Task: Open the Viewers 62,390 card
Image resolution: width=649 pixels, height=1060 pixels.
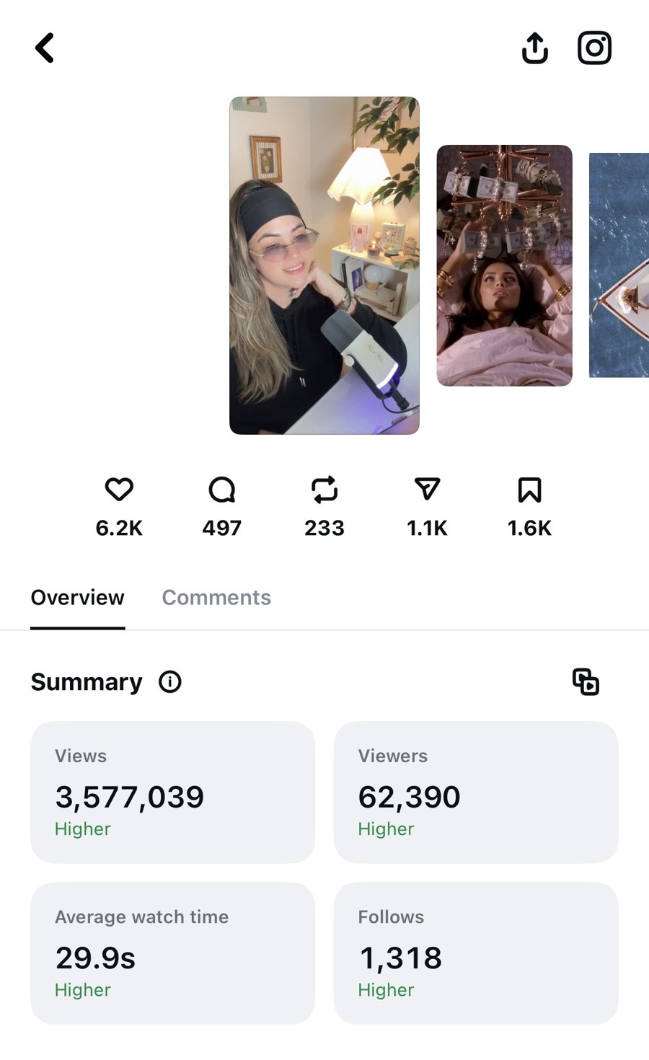Action: click(476, 792)
